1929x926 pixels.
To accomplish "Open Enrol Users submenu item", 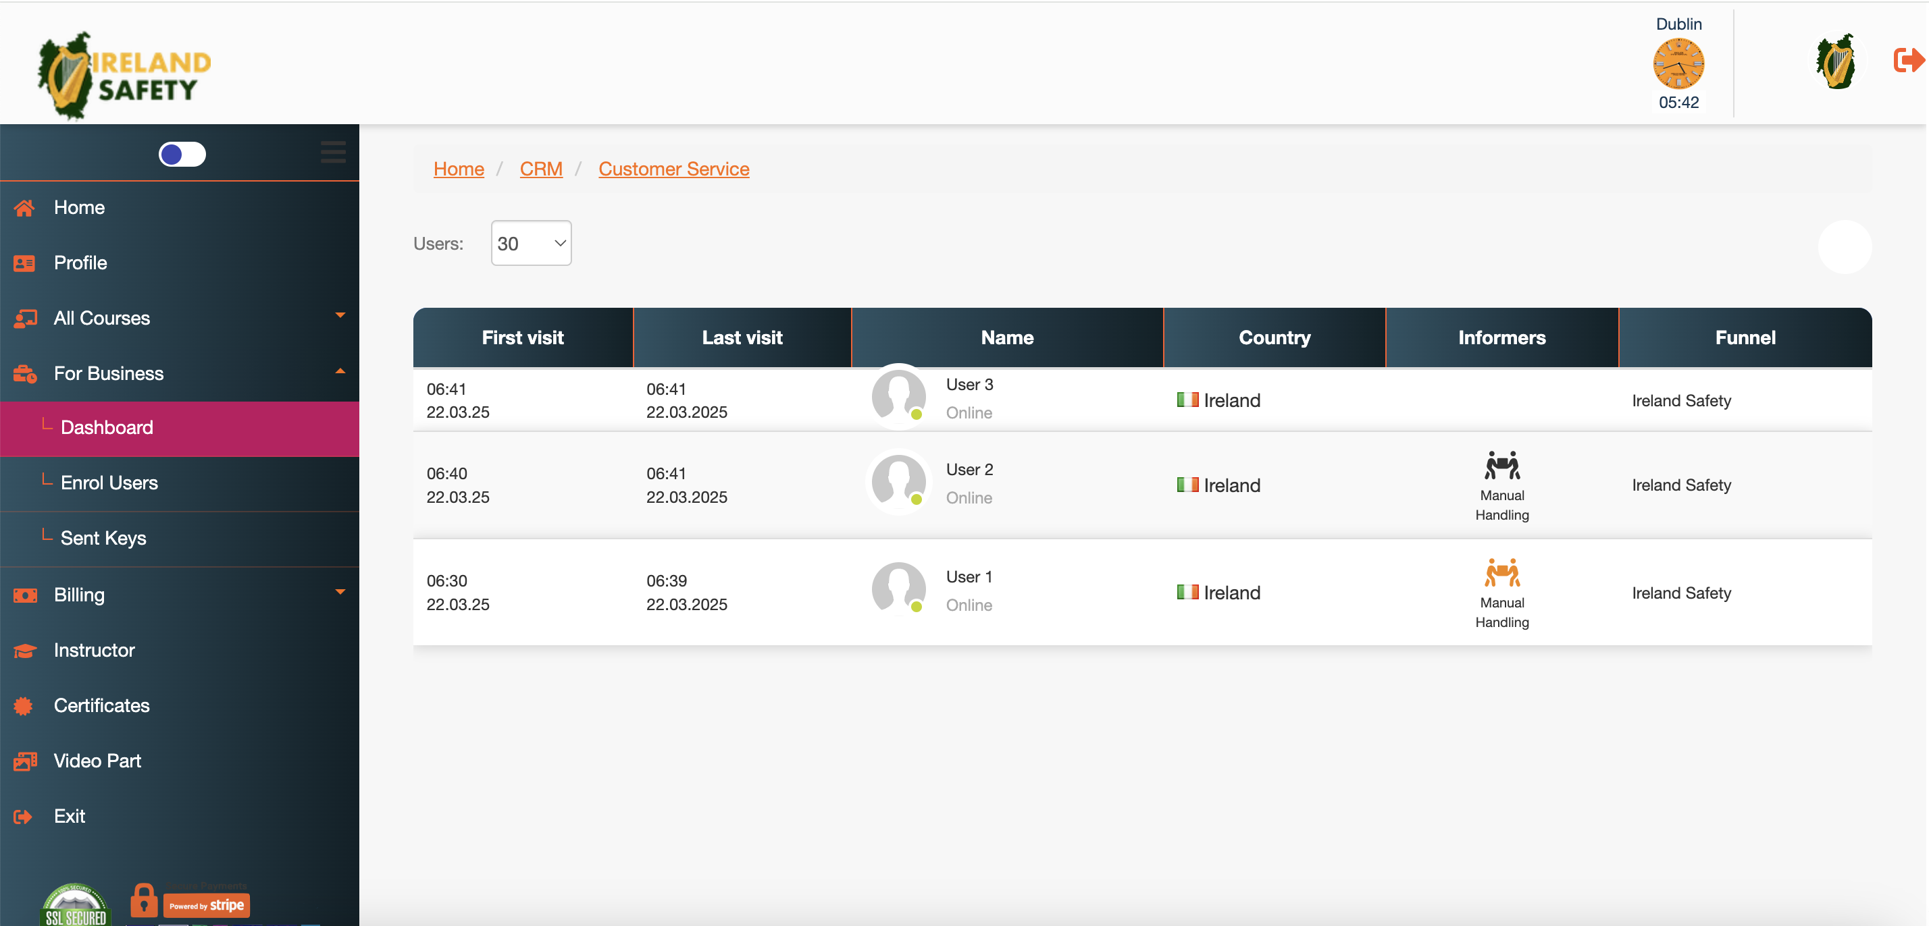I will click(180, 484).
